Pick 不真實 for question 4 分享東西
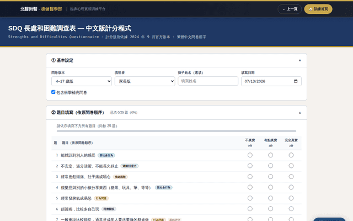The height and width of the screenshot is (221, 353). (x=250, y=187)
